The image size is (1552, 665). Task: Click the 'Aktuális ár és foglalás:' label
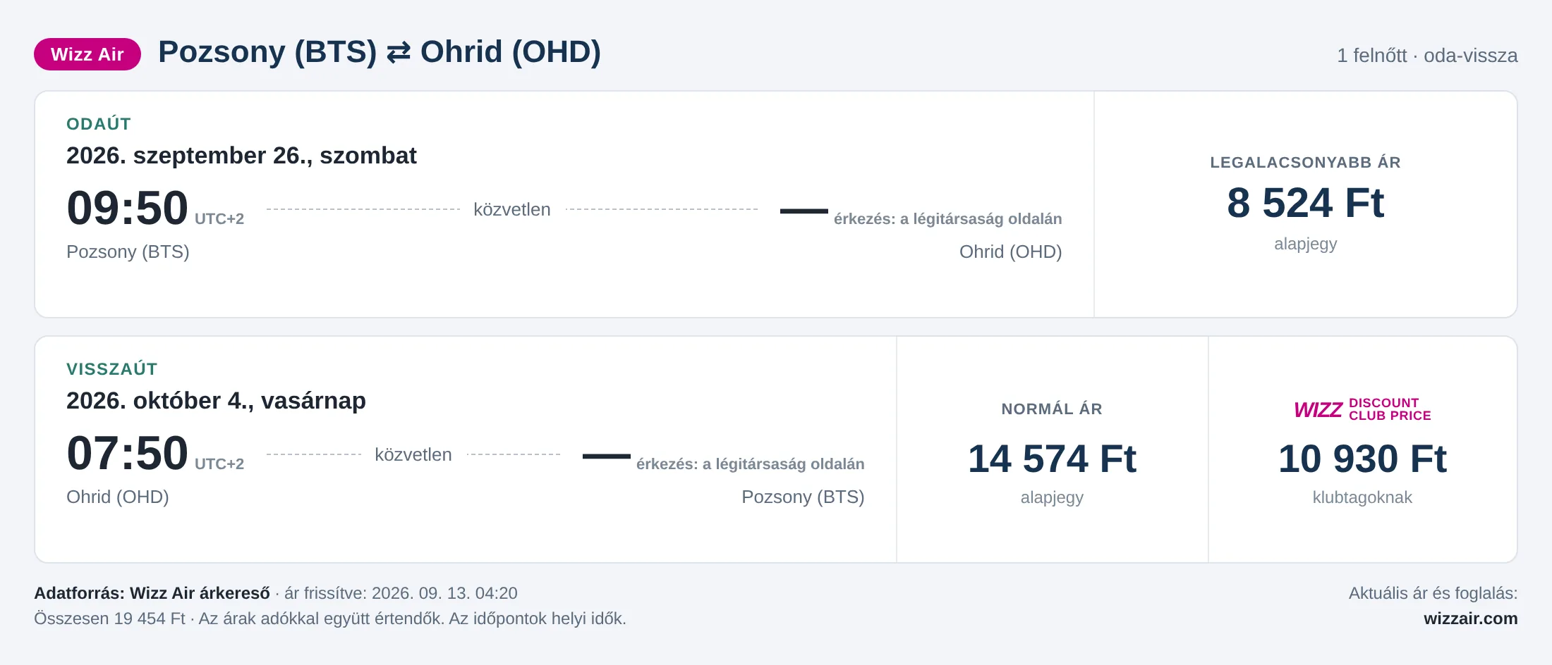tap(1433, 593)
